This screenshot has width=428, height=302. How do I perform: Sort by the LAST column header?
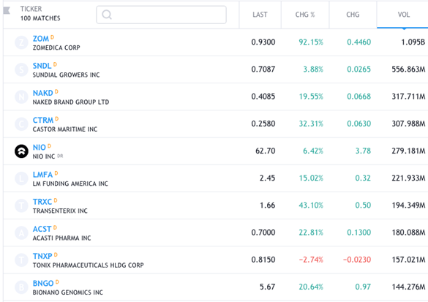coord(260,15)
